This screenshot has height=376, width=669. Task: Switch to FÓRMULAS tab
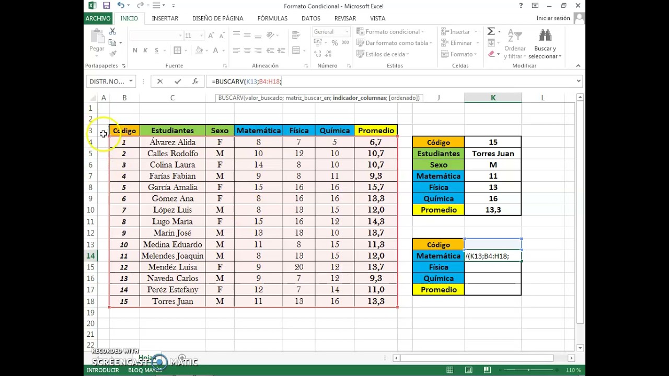click(x=272, y=18)
